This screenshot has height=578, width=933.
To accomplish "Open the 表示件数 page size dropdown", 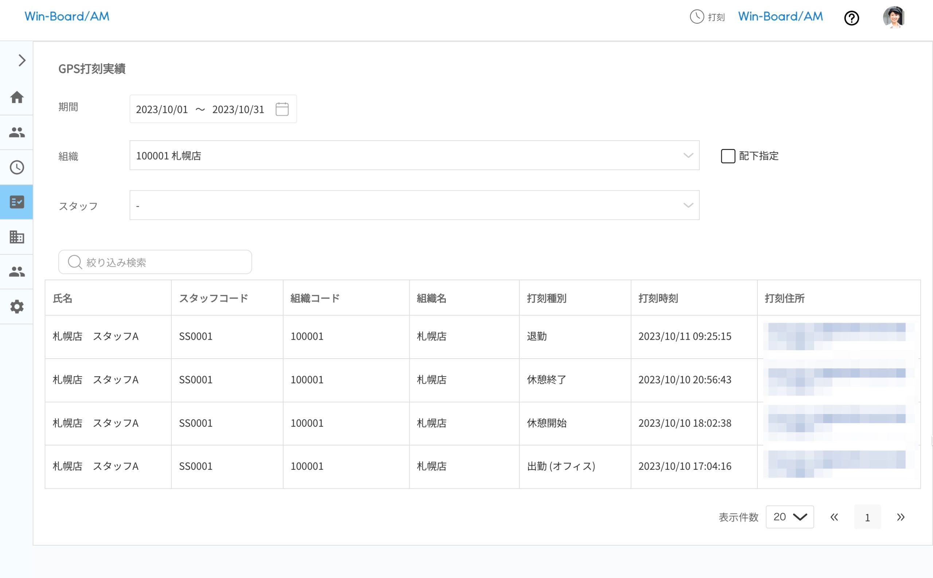I will tap(789, 517).
